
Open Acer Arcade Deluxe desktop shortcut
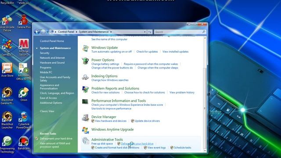point(7,24)
